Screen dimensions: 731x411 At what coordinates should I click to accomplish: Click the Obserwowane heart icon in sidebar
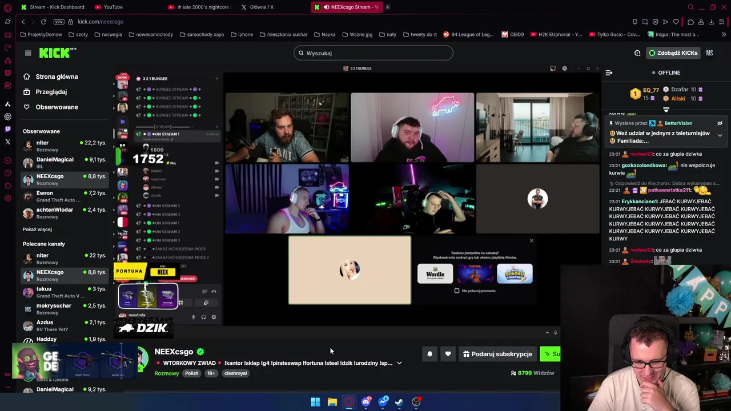click(26, 107)
